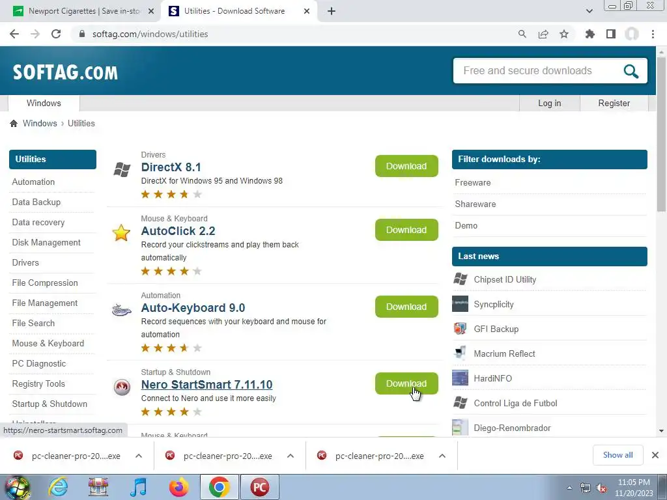
Task: Download Nero StartSmart 7.11.10
Action: (x=406, y=383)
